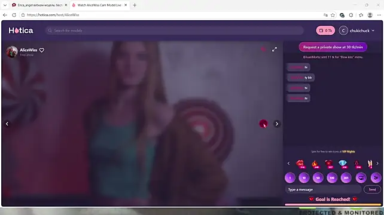Click the translate page icon
Image resolution: width=384 pixels, height=215 pixels.
coord(325,15)
